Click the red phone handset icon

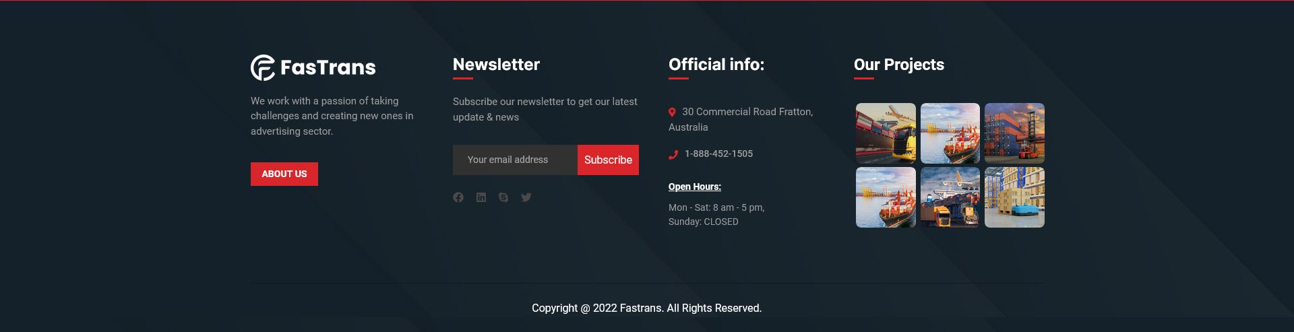(673, 154)
